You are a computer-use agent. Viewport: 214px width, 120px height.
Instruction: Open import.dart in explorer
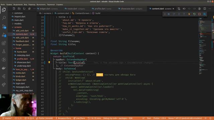tap(20, 16)
